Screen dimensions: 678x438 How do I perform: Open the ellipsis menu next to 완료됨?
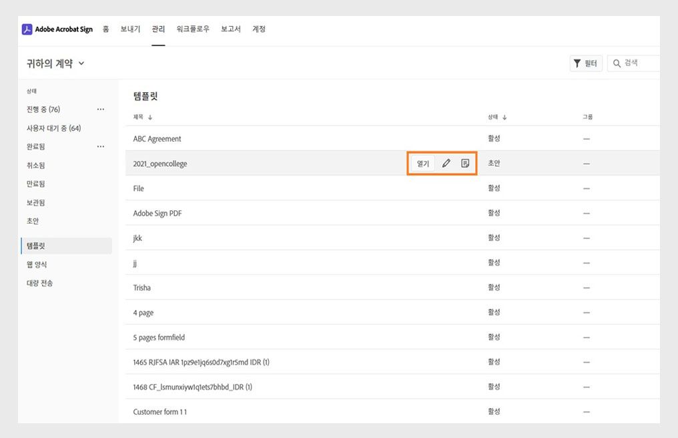(x=101, y=146)
